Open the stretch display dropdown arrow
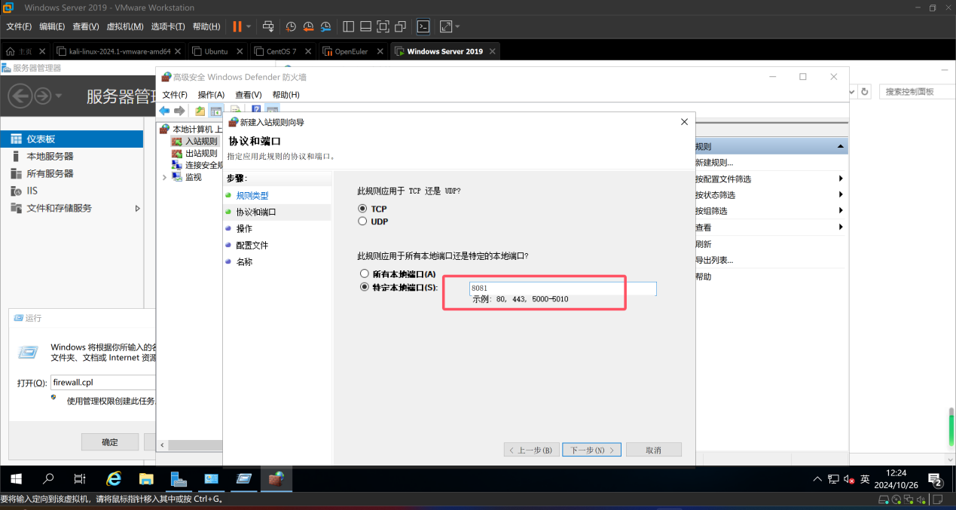956x510 pixels. (457, 26)
